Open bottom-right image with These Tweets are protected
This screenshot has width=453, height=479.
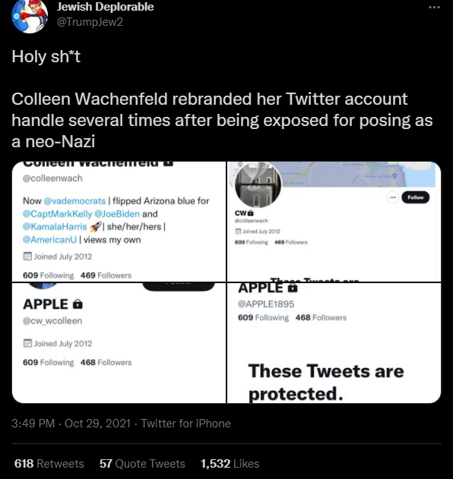pos(334,343)
